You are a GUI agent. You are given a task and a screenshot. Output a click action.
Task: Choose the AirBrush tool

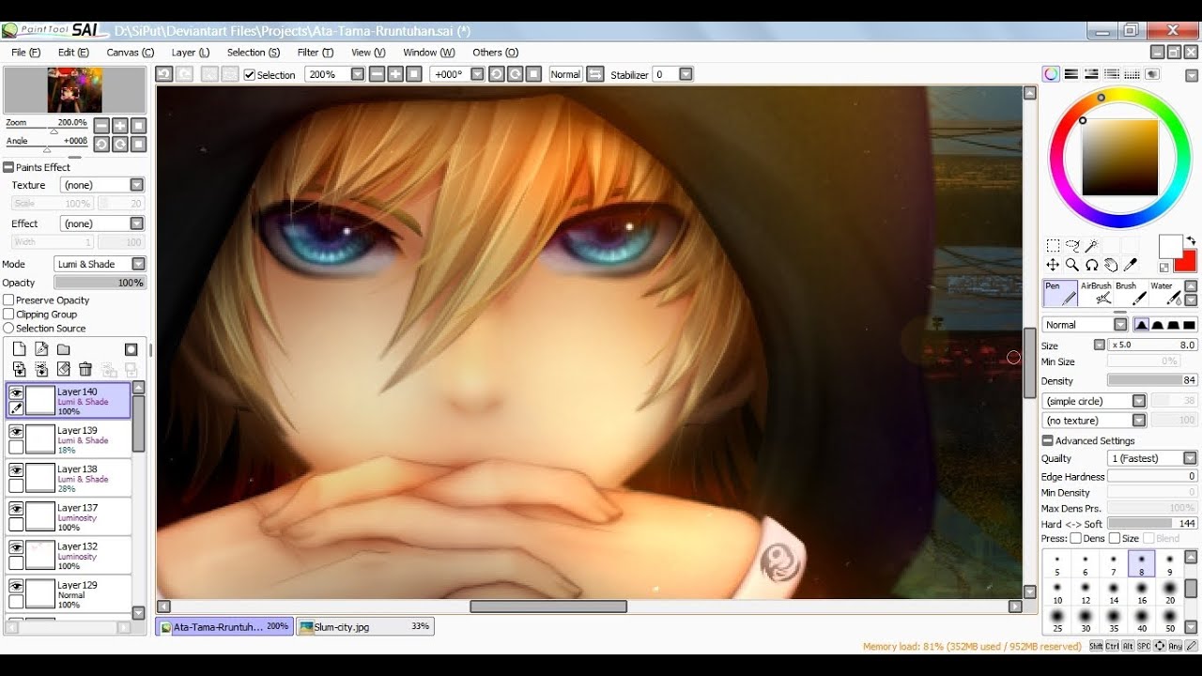click(1096, 294)
